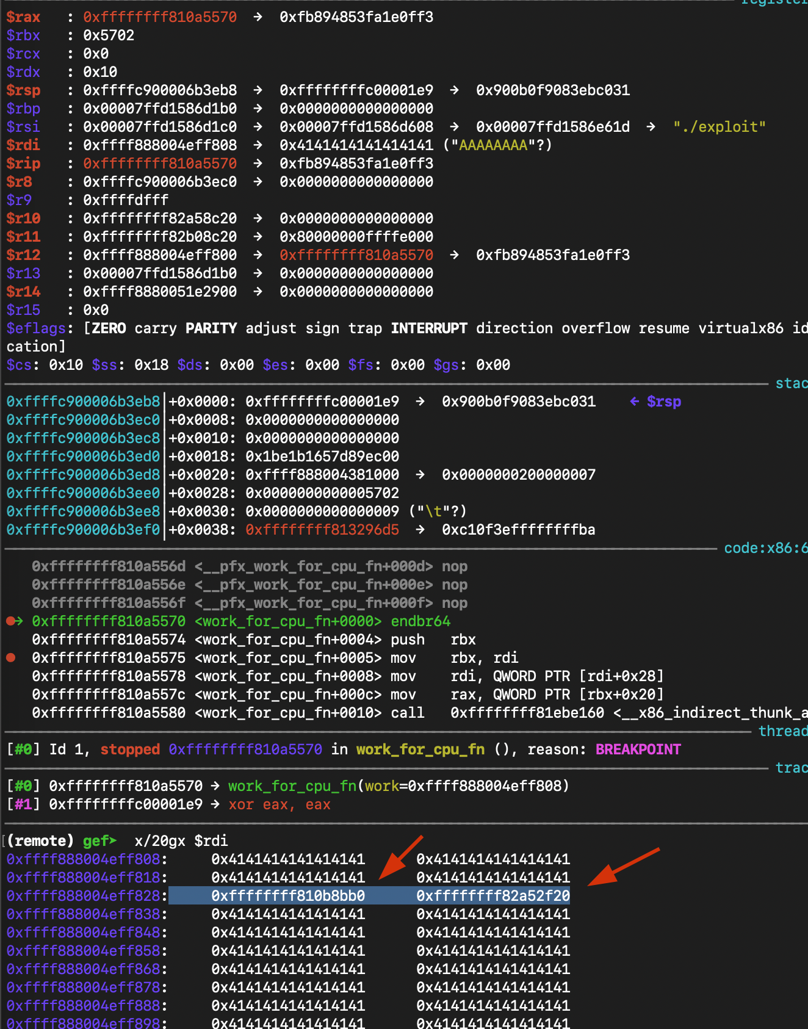The width and height of the screenshot is (808, 1029).
Task: Click the highlighted value 0xffffffff82a52f20
Action: [x=492, y=896]
